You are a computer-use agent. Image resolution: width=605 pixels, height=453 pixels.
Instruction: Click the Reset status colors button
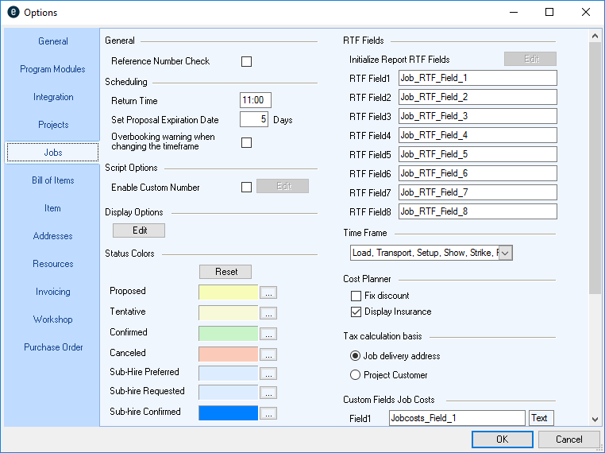[x=226, y=272]
